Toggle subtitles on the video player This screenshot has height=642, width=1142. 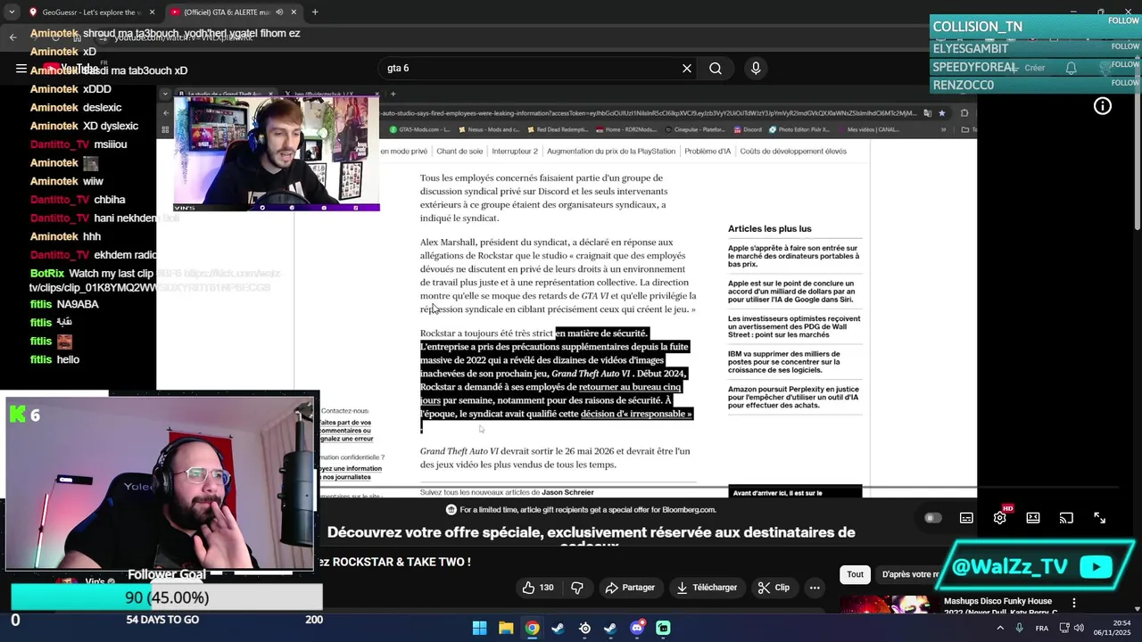point(966,518)
